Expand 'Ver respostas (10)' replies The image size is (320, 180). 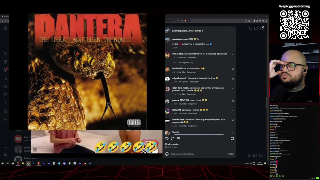click(x=186, y=62)
